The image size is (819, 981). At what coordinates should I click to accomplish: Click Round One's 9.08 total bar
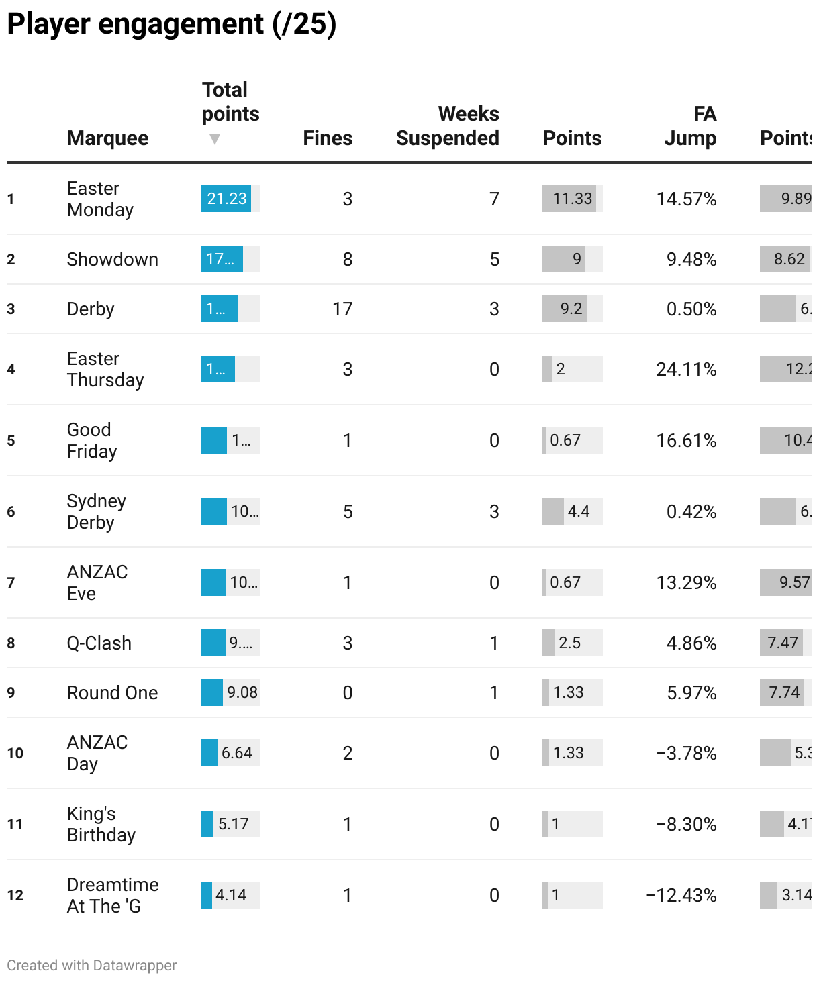(231, 692)
